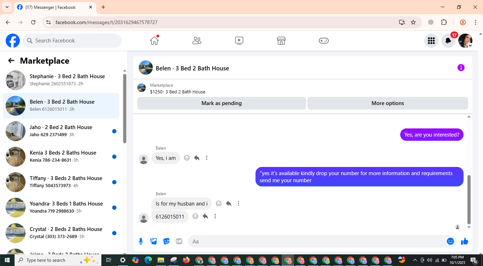Open the Video tab icon

(239, 41)
